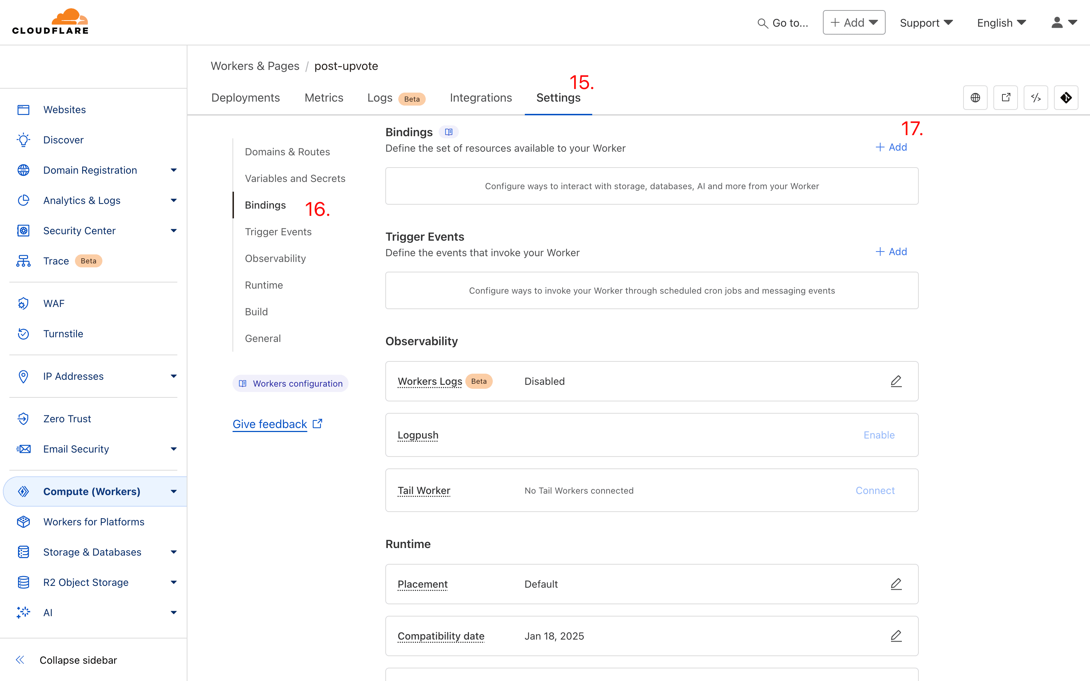
Task: Expand the Email Security submenu arrow
Action: pyautogui.click(x=173, y=449)
